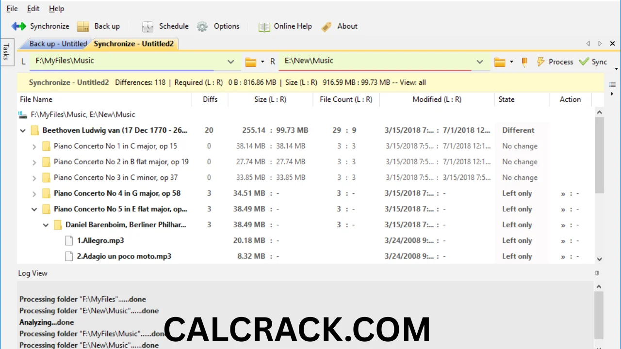Open the left folder button dropdown arrow
Screen dimensions: 621x349
(x=262, y=62)
